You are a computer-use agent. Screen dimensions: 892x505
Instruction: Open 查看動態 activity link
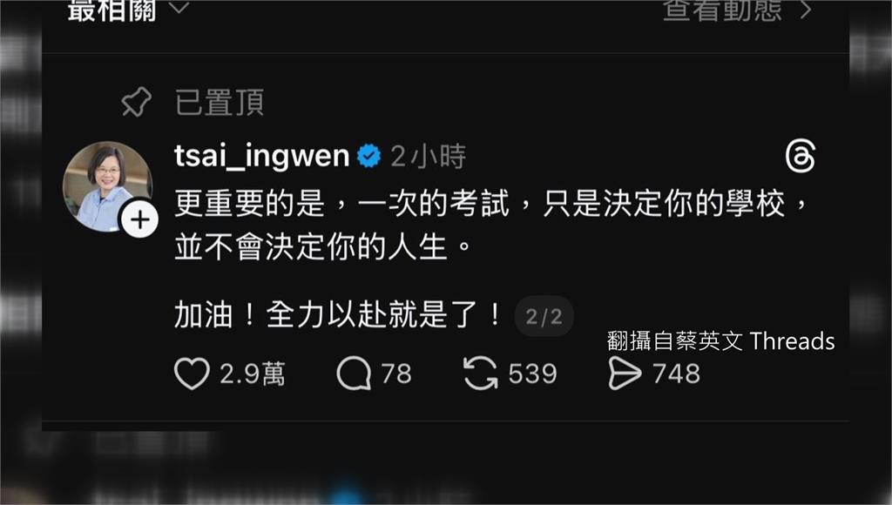point(722,10)
